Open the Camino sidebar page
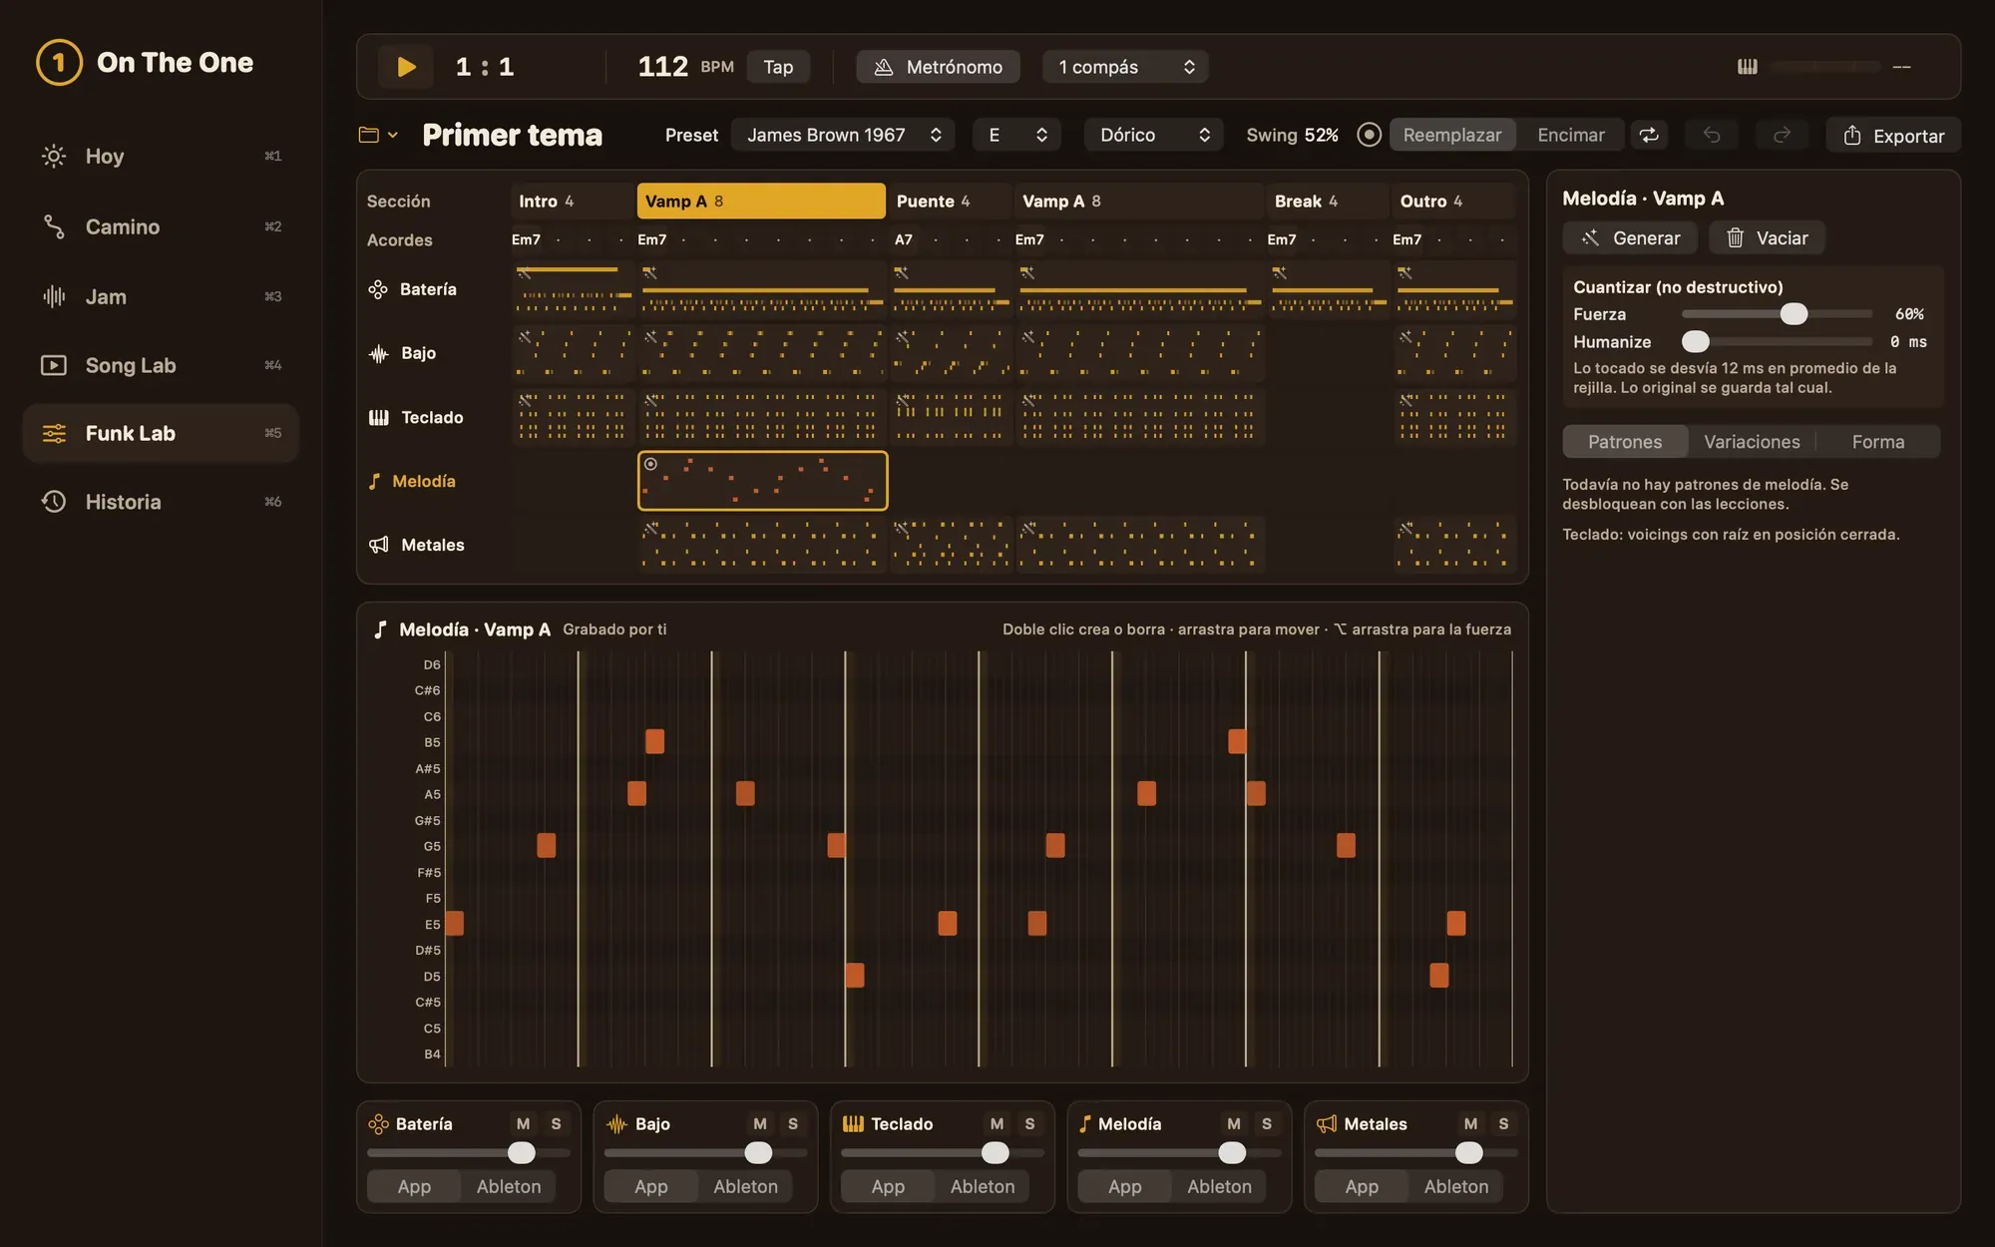The height and width of the screenshot is (1247, 1995). (161, 226)
